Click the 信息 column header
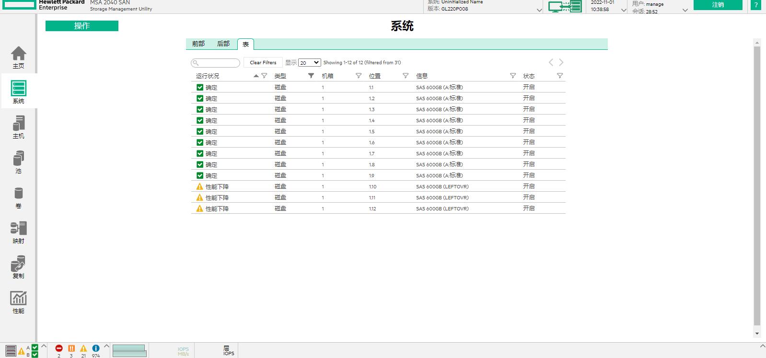 coord(422,76)
